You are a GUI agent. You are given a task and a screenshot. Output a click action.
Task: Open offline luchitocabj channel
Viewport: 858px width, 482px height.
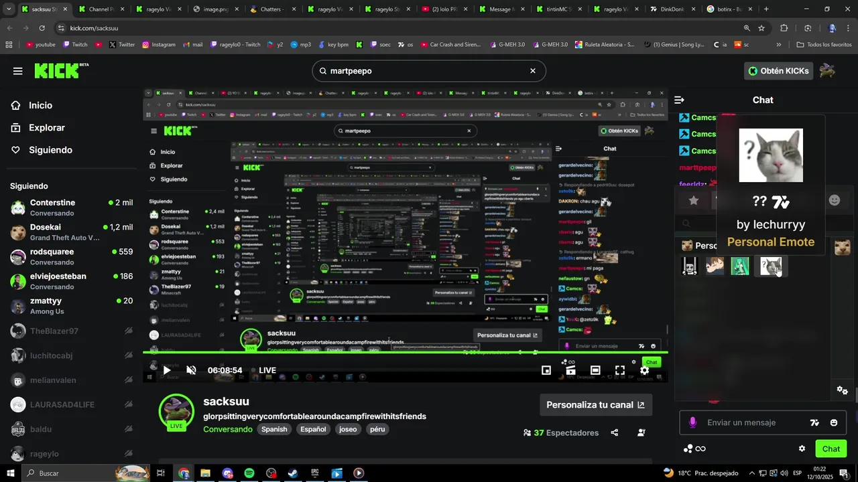tap(71, 355)
